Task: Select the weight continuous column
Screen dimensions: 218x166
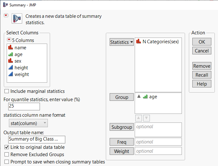Action: 22,74
